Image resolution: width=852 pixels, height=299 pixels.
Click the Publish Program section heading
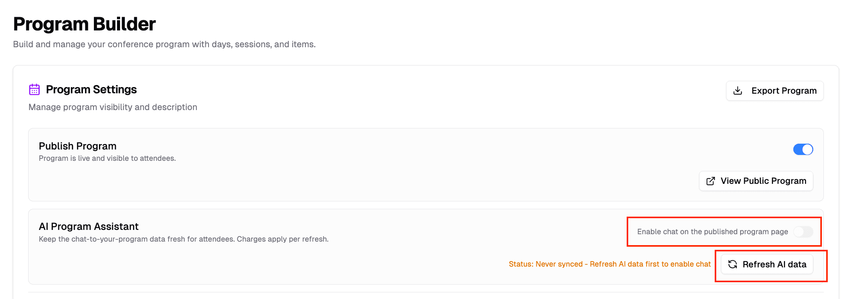coord(77,146)
